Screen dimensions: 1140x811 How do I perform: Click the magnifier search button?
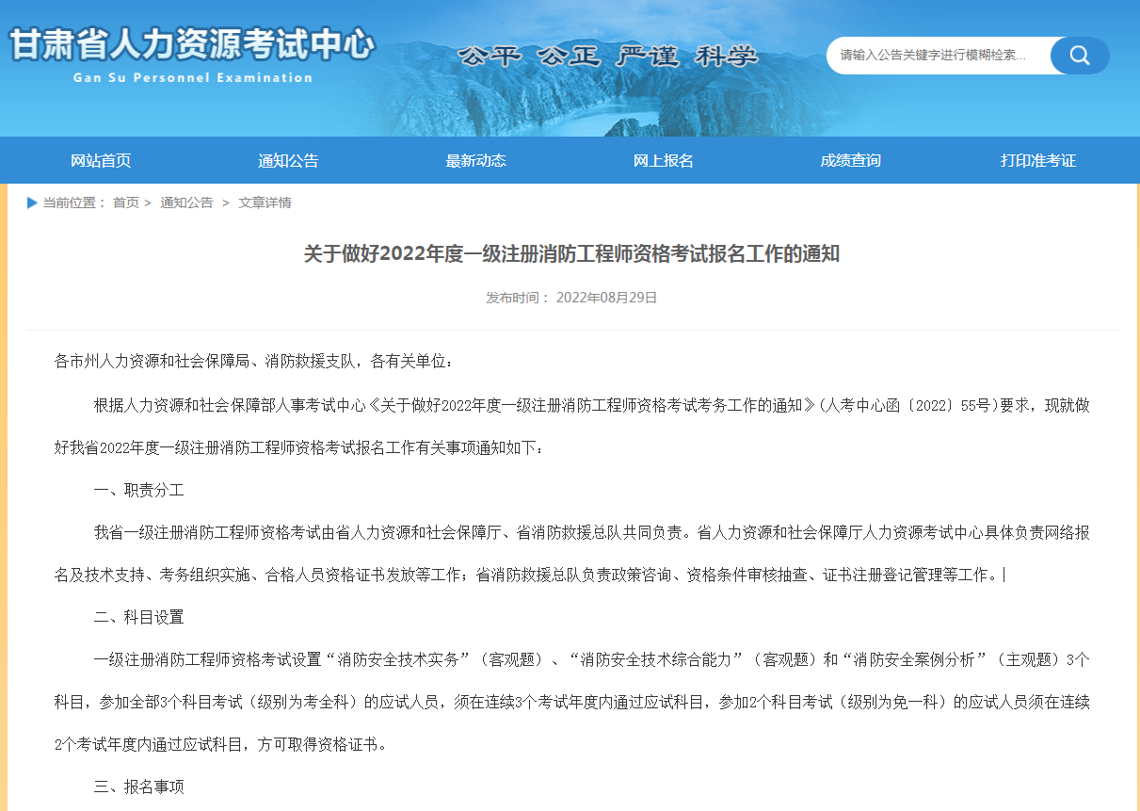pyautogui.click(x=1079, y=56)
